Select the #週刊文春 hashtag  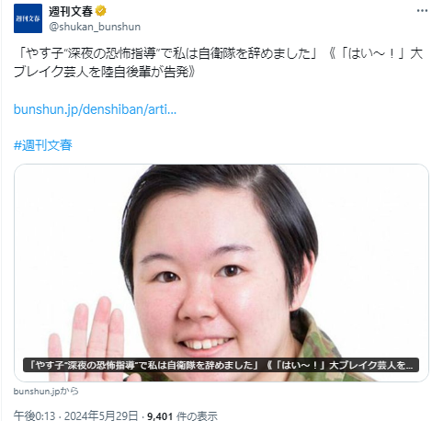tap(43, 145)
